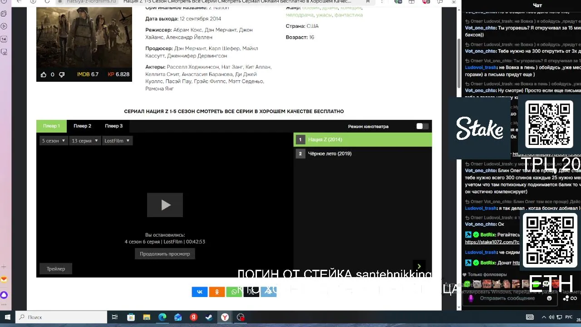
Task: Open the emoji picker in chat input
Action: (x=550, y=298)
